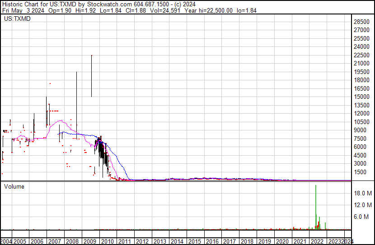Select the 2008 year on time axis
This screenshot has height=245, width=375.
[73, 241]
